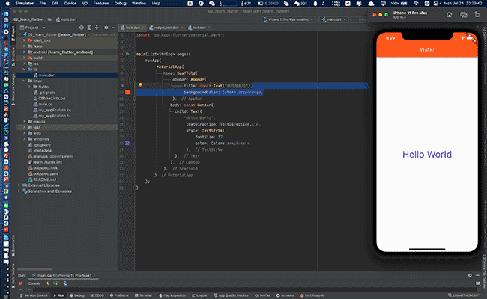487x299 pixels.
Task: Expand the macos folder
Action: [x=25, y=121]
